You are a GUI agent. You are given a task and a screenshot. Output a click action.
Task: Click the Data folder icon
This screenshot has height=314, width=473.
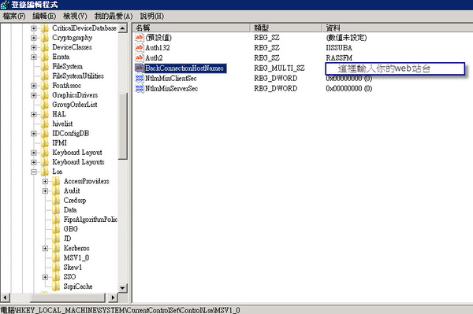[x=56, y=210]
